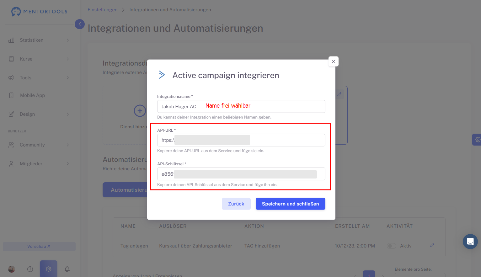
Task: Open notifications bell icon
Action: [x=67, y=269]
